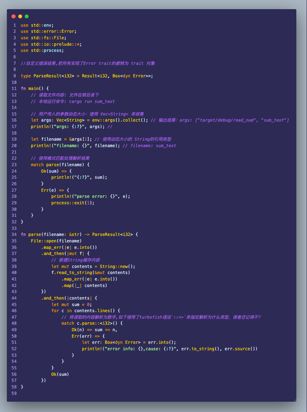Click 'println!("filename: {}", filename);' code
Viewport: 307px width, 412px height.
click(x=75, y=146)
